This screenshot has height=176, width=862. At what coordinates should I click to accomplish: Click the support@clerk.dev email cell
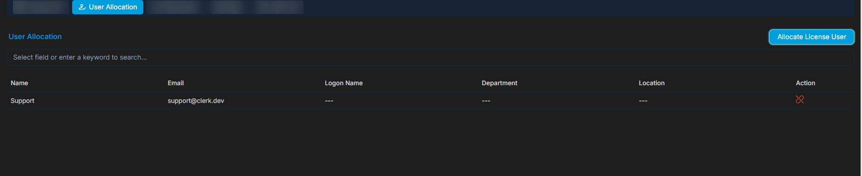[196, 101]
